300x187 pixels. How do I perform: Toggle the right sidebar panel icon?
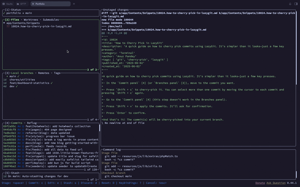pos(296,4)
